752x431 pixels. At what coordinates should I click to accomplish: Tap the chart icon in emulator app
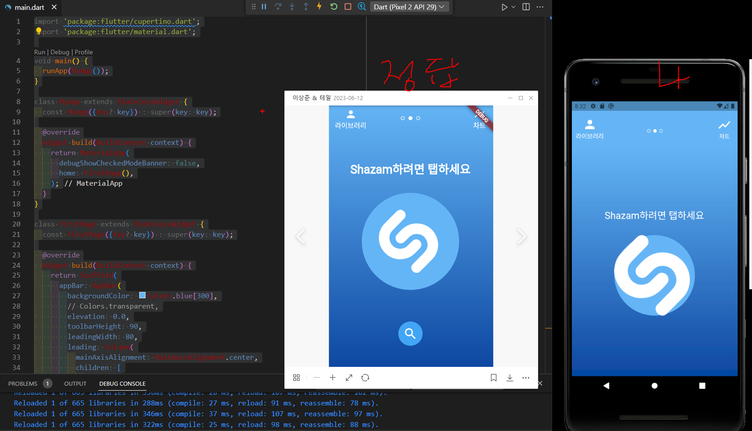coord(724,125)
